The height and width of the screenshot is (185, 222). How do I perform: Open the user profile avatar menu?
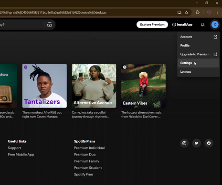point(215,25)
